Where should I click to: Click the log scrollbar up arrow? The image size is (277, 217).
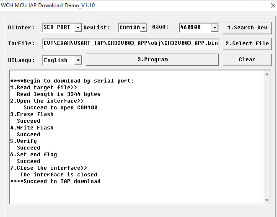coord(267,74)
